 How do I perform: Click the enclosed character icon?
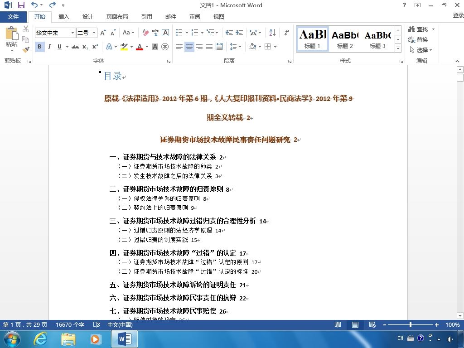165,47
